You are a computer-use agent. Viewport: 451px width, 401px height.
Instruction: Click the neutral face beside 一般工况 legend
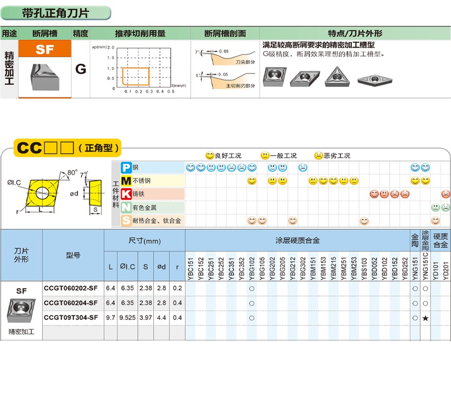(x=264, y=155)
